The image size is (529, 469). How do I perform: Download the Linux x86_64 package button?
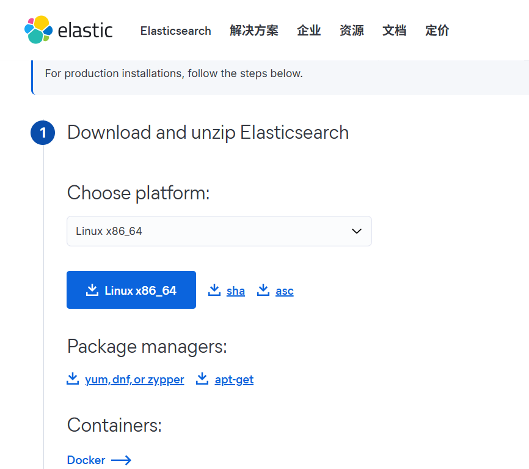131,290
